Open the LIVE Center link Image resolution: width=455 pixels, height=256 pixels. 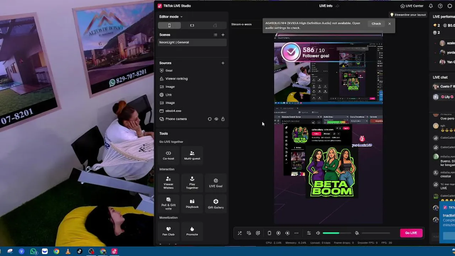[x=412, y=6]
